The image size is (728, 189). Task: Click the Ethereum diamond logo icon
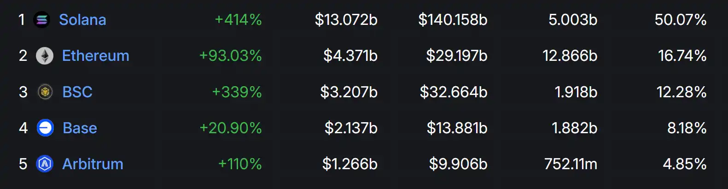[x=45, y=56]
